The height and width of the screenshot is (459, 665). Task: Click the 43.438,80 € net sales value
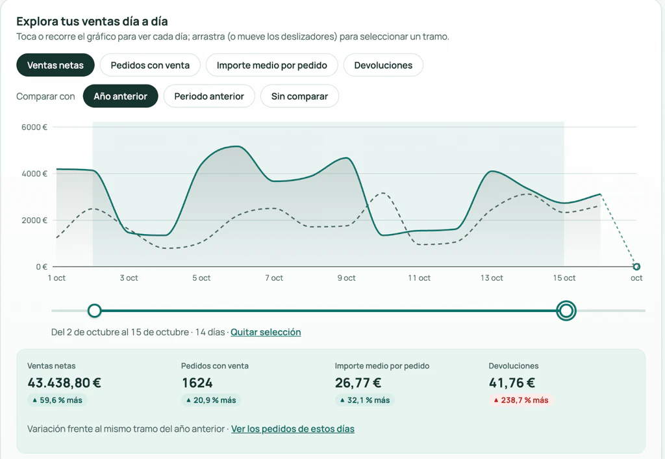click(x=64, y=383)
